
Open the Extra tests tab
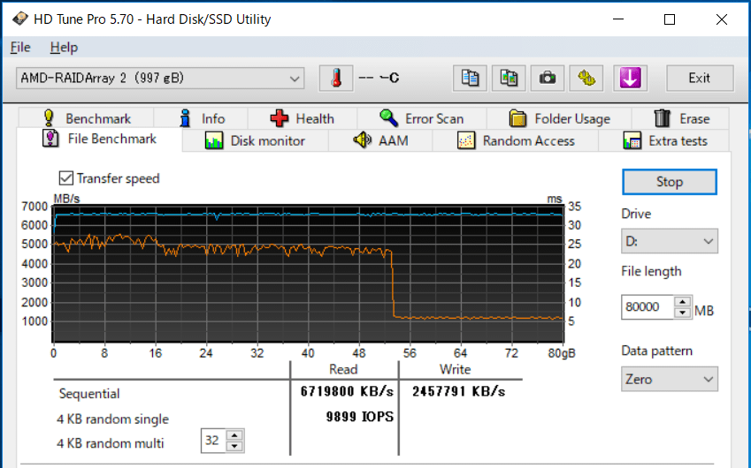point(665,141)
